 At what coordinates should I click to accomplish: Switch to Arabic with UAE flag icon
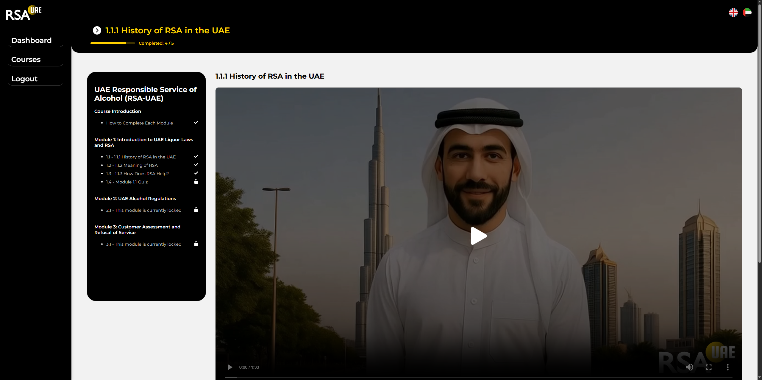(747, 13)
